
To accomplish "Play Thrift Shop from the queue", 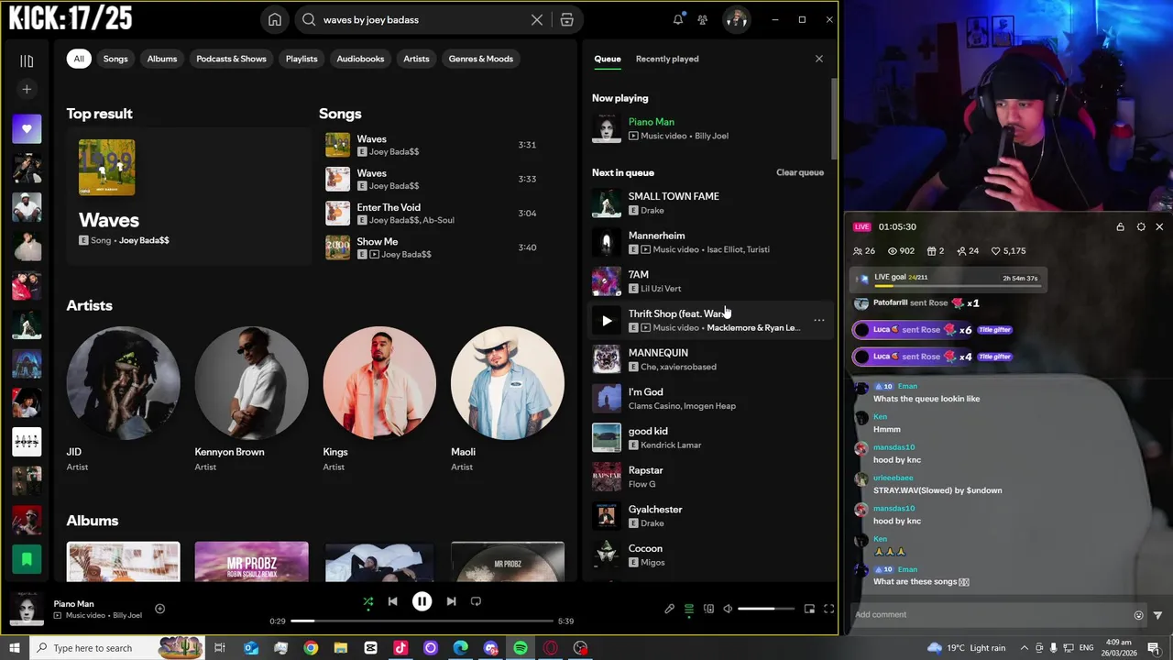I will tap(606, 321).
